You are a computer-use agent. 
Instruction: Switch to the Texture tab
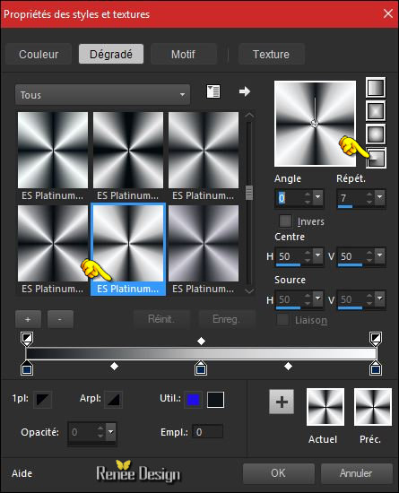pos(271,54)
